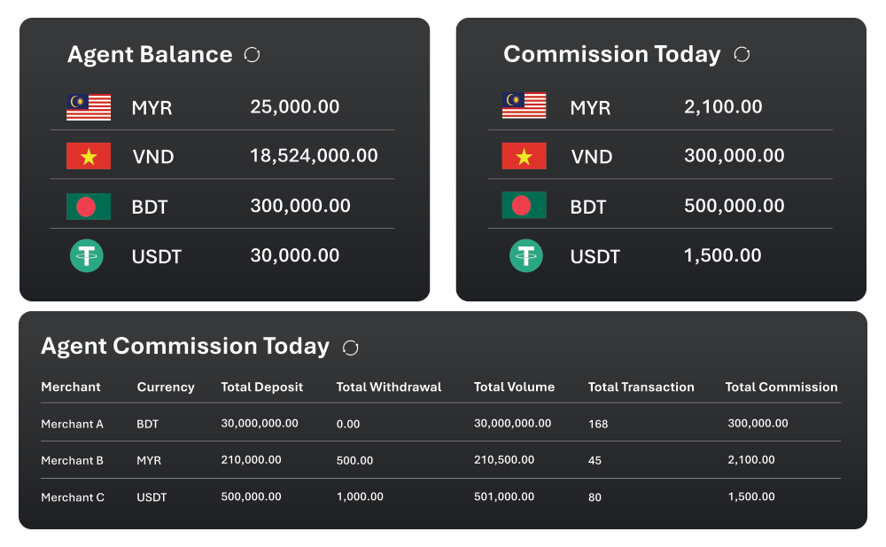This screenshot has width=886, height=547.
Task: Click the Total Transaction column header
Action: pos(641,387)
